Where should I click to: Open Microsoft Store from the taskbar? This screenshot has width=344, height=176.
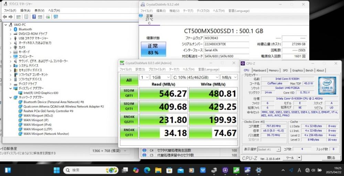coord(169,170)
